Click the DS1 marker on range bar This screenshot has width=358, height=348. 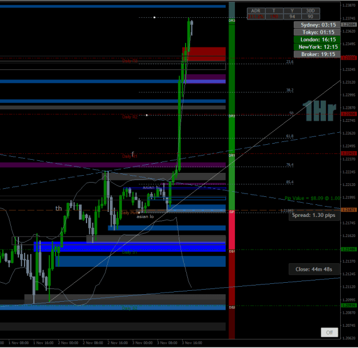point(232,251)
